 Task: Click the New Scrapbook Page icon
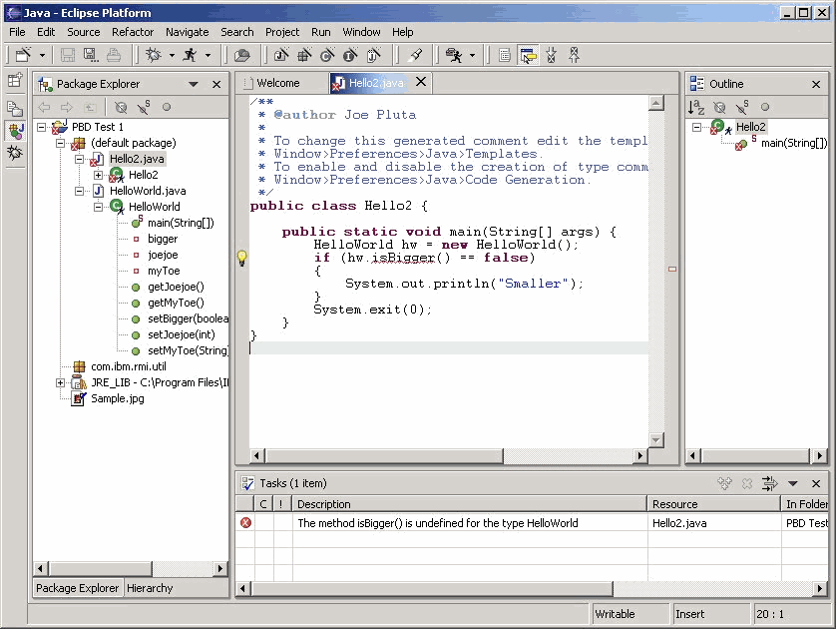(x=374, y=55)
